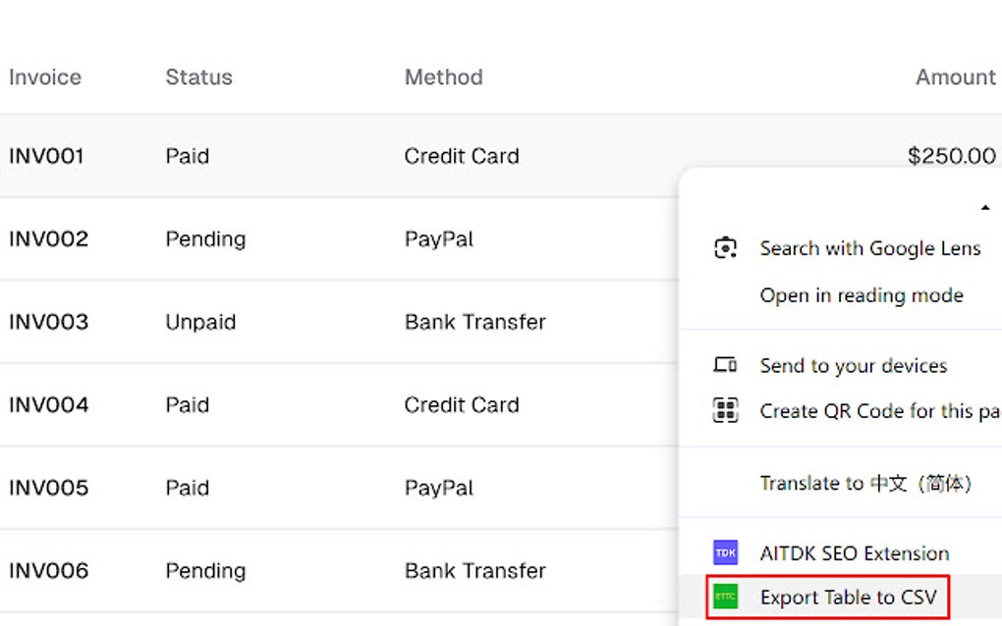Viewport: 1002px width, 626px height.
Task: Click the Invoice column header
Action: click(x=45, y=77)
